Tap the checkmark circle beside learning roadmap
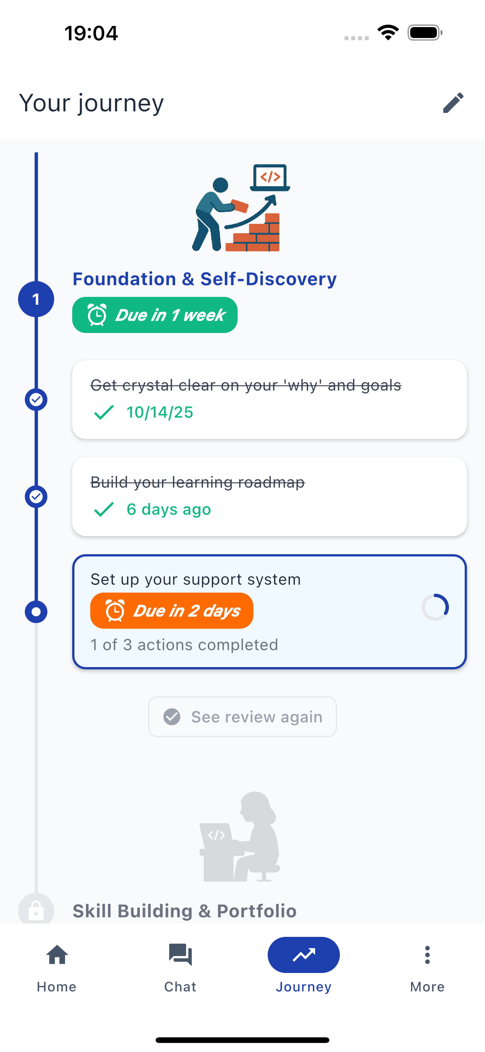This screenshot has height=1052, width=485. pos(36,497)
